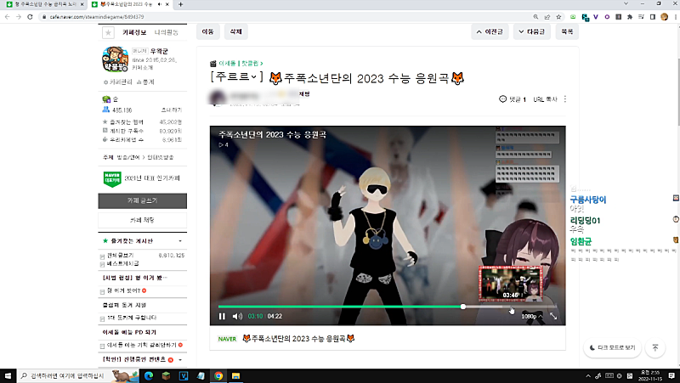Click the browser back arrow
680x383 pixels.
[8, 17]
